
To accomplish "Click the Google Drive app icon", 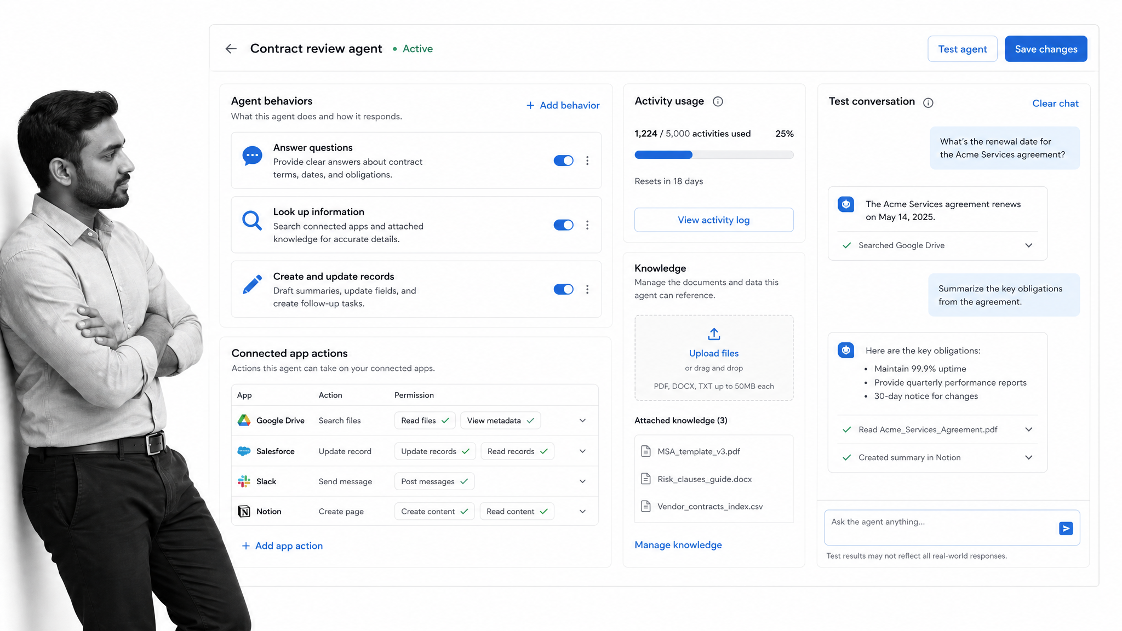I will coord(244,421).
